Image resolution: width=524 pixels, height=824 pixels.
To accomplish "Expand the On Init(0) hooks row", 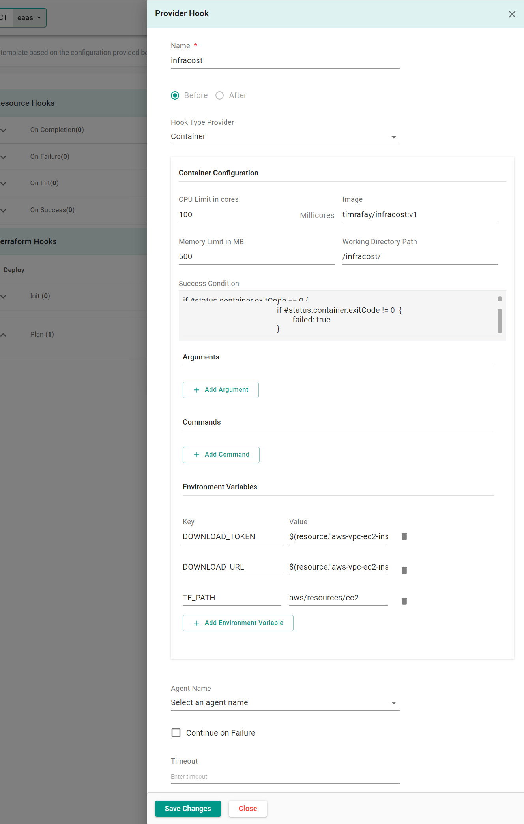I will [4, 183].
